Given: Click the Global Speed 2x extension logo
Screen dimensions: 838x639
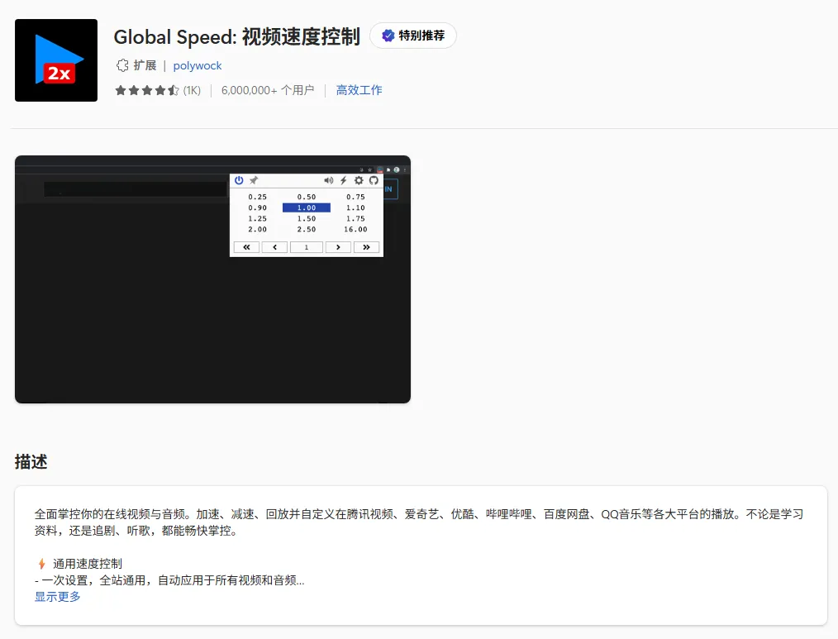Looking at the screenshot, I should coord(56,60).
